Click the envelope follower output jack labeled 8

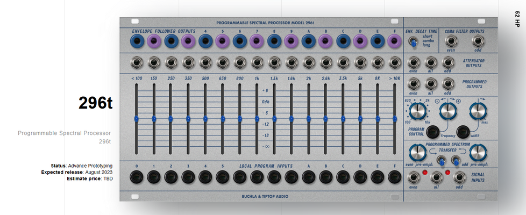point(274,41)
